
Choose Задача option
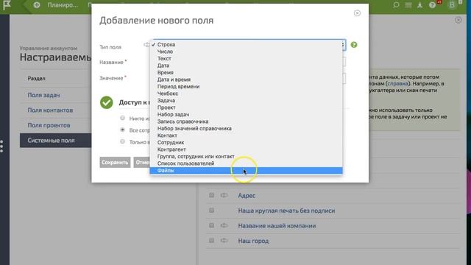click(x=246, y=100)
